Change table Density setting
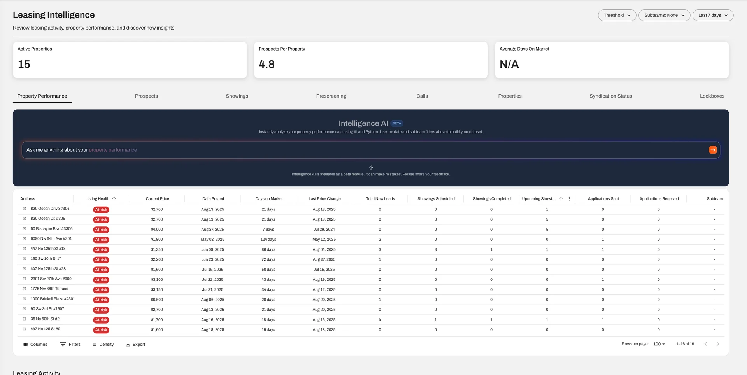The image size is (747, 375). pyautogui.click(x=103, y=344)
